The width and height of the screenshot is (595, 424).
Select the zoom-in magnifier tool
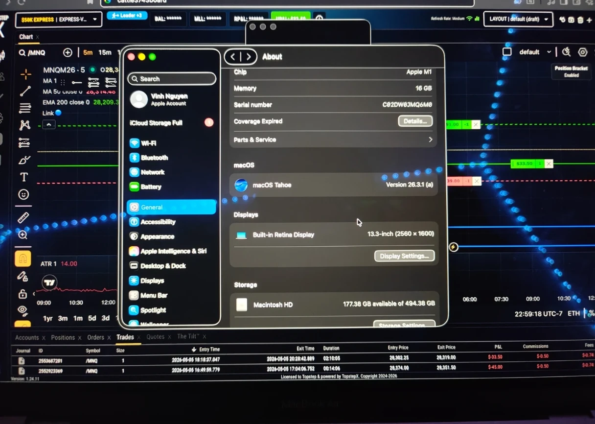coord(23,235)
